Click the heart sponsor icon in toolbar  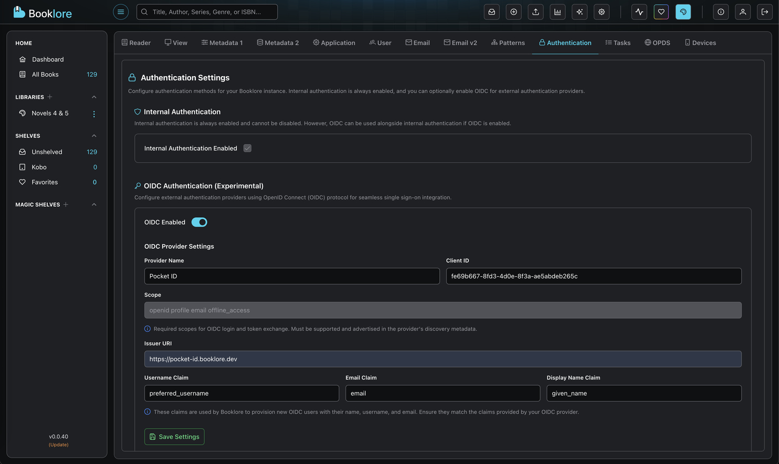click(661, 11)
